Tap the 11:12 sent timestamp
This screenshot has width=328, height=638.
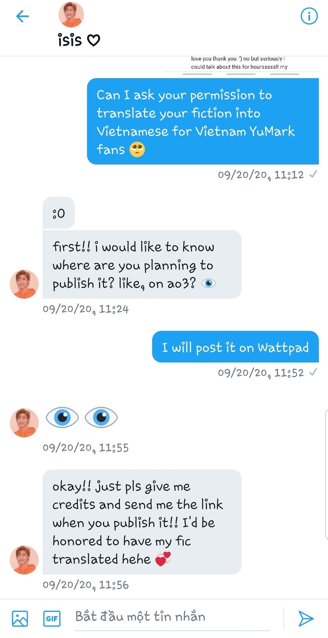pyautogui.click(x=261, y=175)
